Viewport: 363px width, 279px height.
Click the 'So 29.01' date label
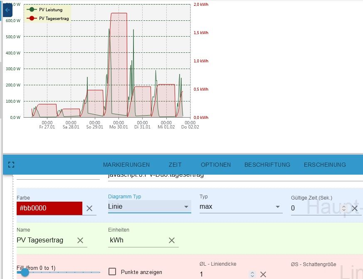click(95, 127)
